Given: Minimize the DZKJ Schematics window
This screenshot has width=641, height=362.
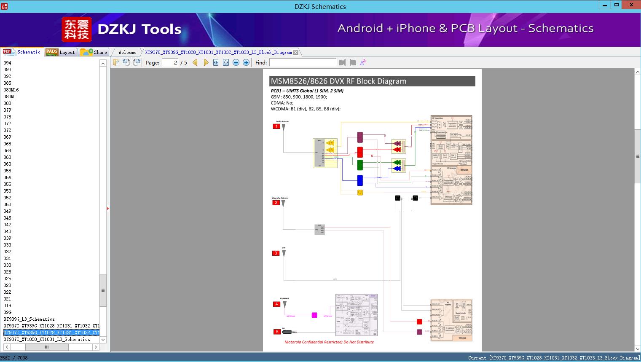Looking at the screenshot, I should tap(605, 5).
